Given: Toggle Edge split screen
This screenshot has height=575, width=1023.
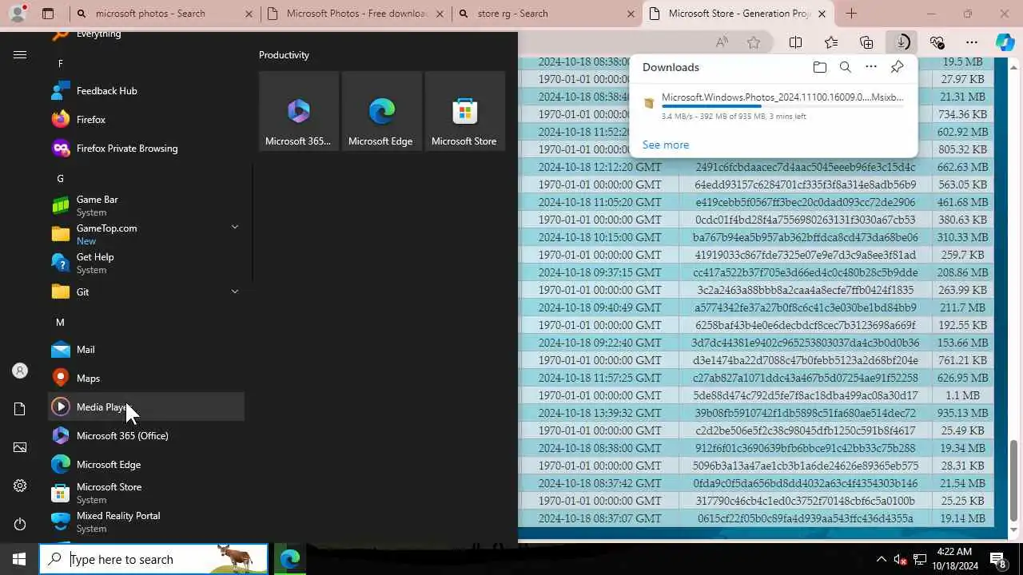Looking at the screenshot, I should (x=795, y=42).
